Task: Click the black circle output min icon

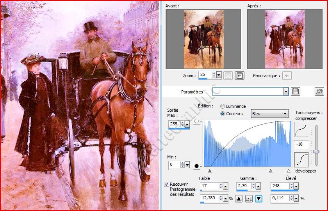Action: [197, 166]
